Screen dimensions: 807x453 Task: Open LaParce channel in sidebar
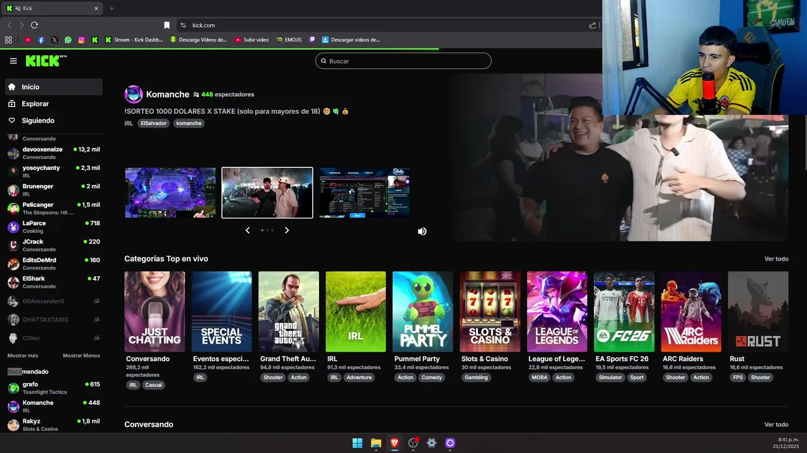54,226
